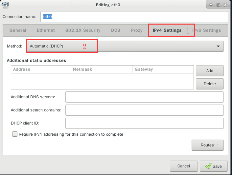Close the Editing eth0 dialog
The width and height of the screenshot is (232, 175).
[225, 5]
